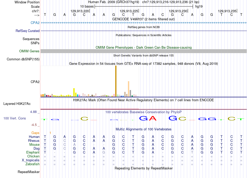
Task: Click the CPA2 label beside the GTEx chart
Action: pyautogui.click(x=35, y=82)
